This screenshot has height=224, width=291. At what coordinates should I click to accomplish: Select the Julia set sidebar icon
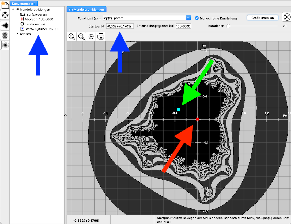click(x=5, y=35)
